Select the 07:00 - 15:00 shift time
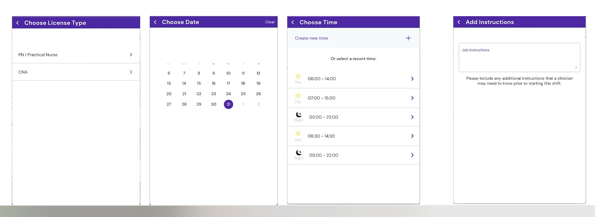This screenshot has width=595, height=217. click(x=354, y=98)
